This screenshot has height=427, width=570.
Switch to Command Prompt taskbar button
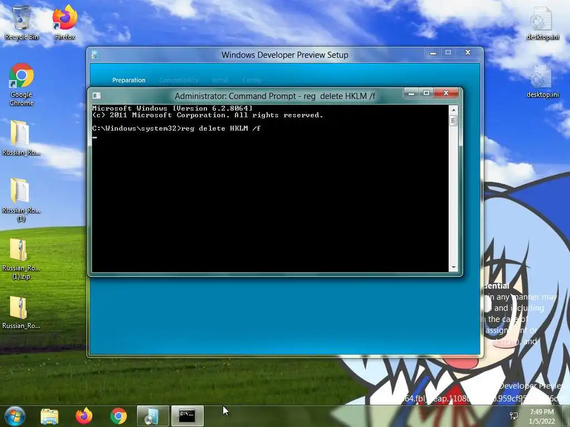pos(187,416)
